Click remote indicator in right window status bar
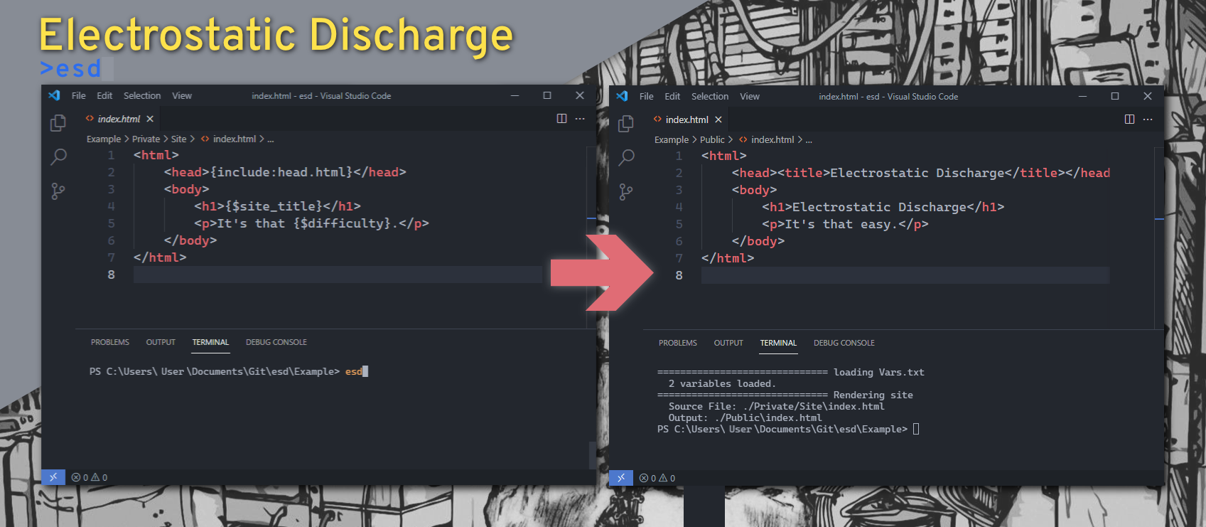1206x527 pixels. coord(621,478)
